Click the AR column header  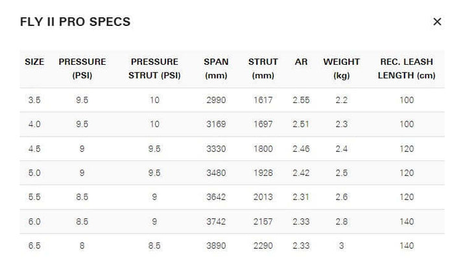coord(301,62)
